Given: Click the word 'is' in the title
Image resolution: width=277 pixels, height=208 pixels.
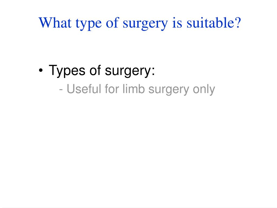Looking at the screenshot, I should [177, 23].
